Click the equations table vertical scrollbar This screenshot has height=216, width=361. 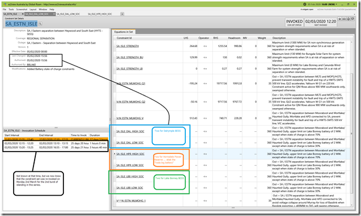point(351,133)
